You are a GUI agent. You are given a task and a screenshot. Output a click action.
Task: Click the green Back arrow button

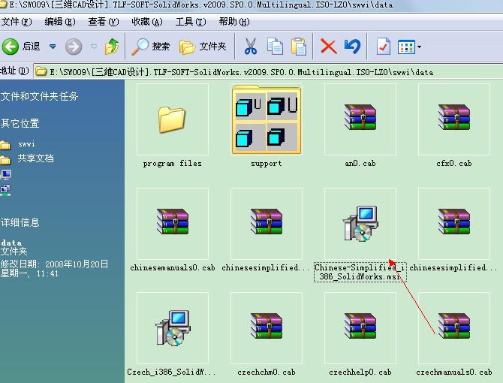tap(11, 47)
